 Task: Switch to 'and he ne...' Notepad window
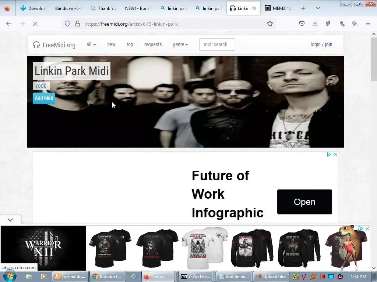(234, 276)
